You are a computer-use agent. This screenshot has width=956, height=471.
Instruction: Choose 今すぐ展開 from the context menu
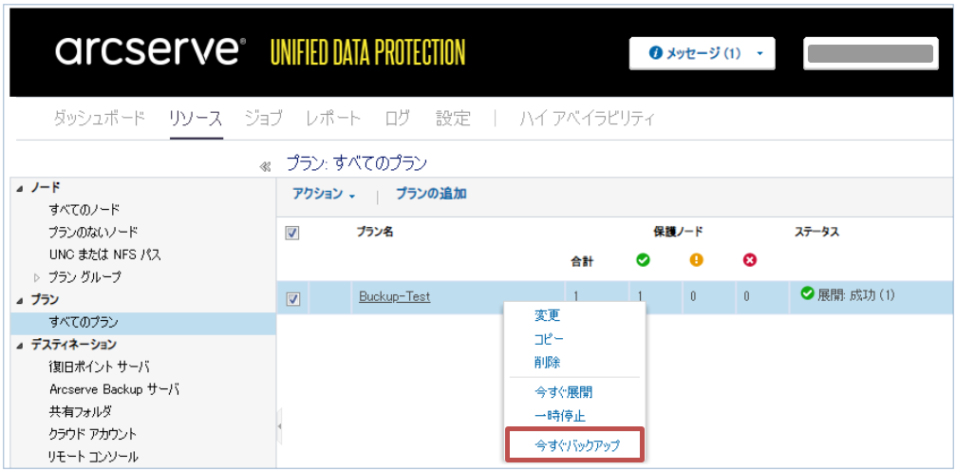[x=563, y=392]
